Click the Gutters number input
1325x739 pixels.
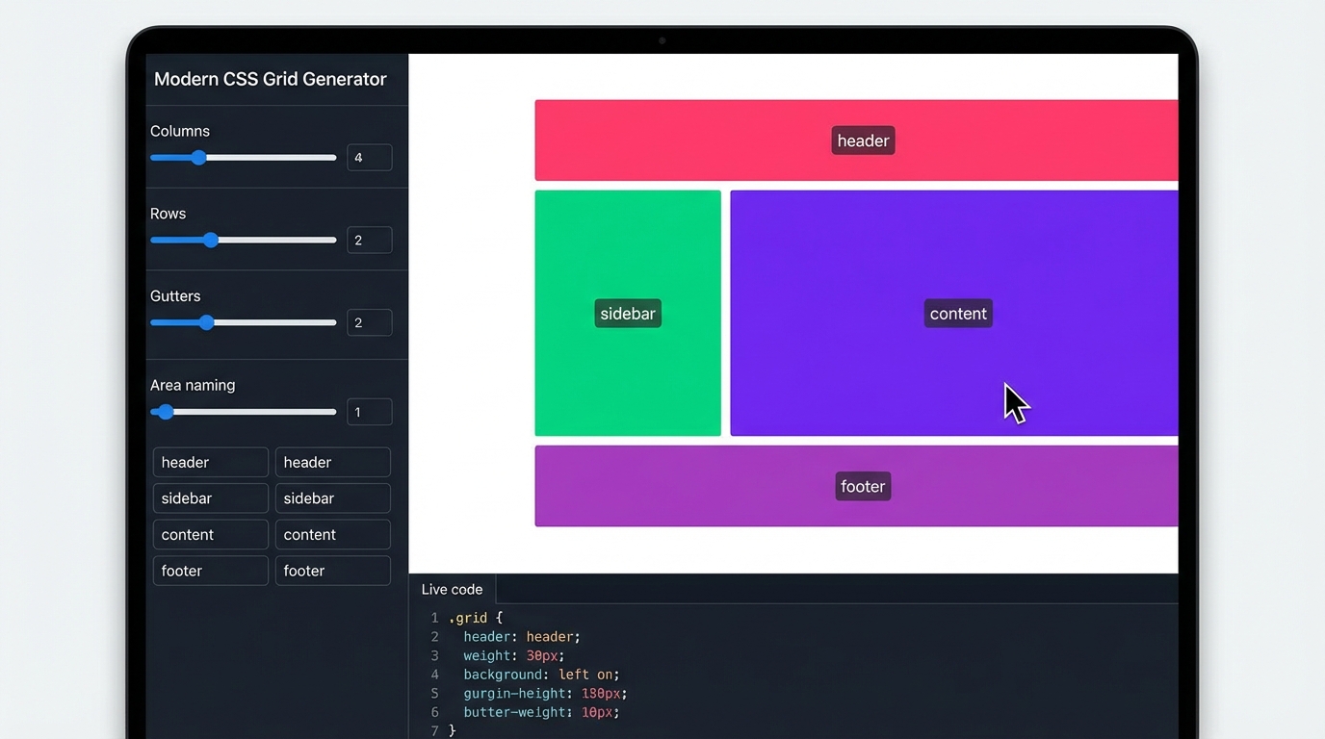pos(369,322)
